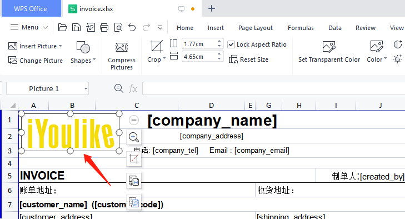
Task: Expand the Insert Picture dropdown arrow
Action: pyautogui.click(x=60, y=46)
